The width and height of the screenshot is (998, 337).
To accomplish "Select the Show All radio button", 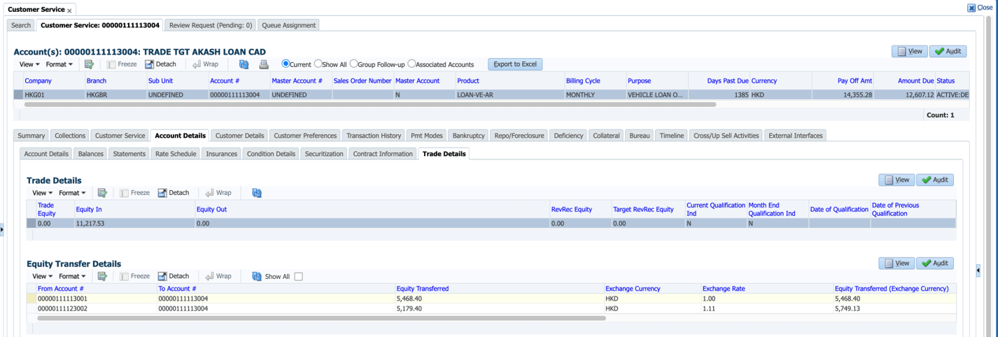I will pos(318,64).
